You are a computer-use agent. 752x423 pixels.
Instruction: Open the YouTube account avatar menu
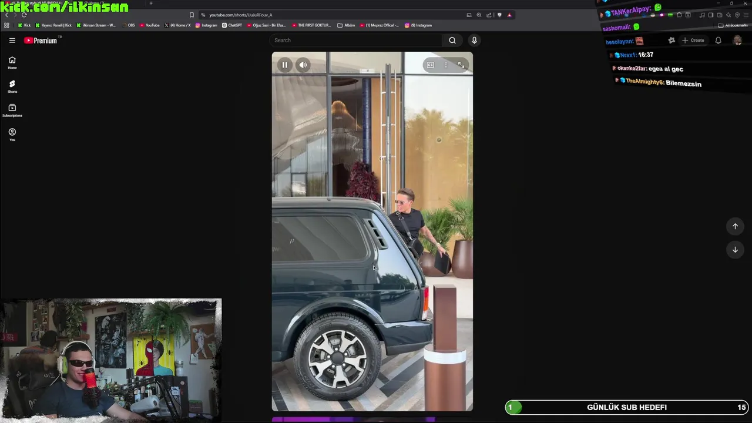tap(738, 41)
